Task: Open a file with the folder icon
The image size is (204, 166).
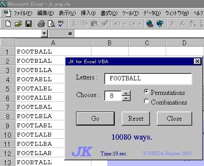Action: click(18, 24)
